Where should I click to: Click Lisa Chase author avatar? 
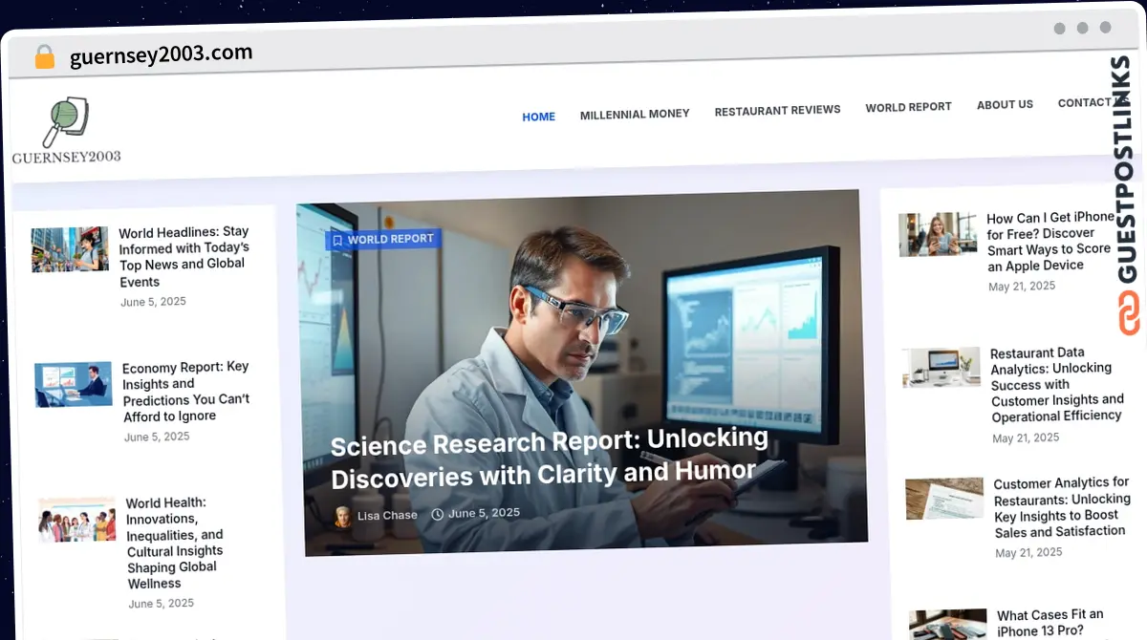point(342,517)
